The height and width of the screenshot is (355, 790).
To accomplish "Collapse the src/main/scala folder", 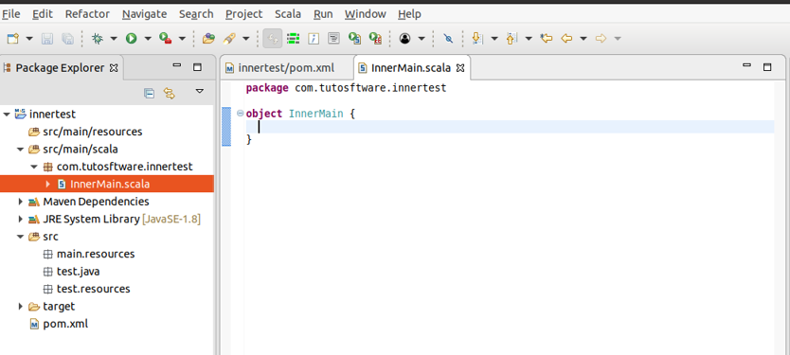I will click(20, 150).
